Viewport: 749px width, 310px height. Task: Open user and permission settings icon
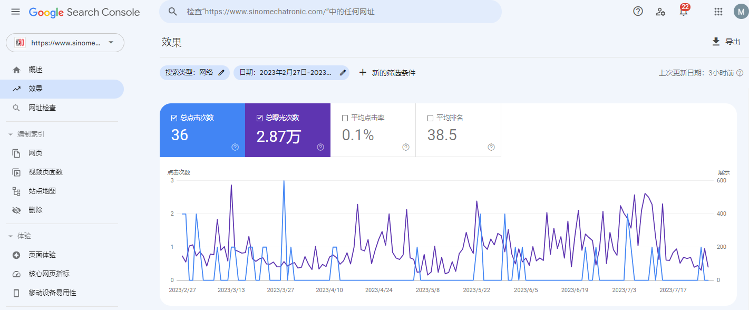click(x=660, y=12)
